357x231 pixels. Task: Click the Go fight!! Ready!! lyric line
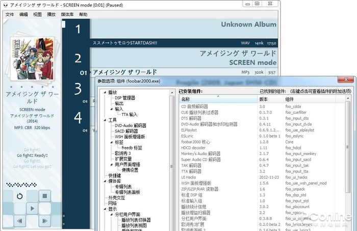(x=32, y=156)
